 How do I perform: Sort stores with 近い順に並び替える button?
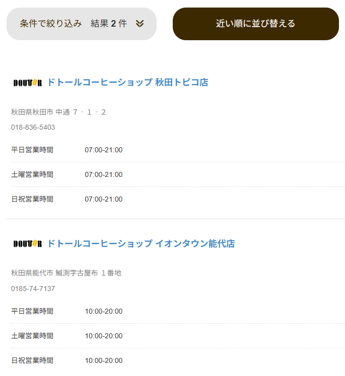(x=255, y=24)
